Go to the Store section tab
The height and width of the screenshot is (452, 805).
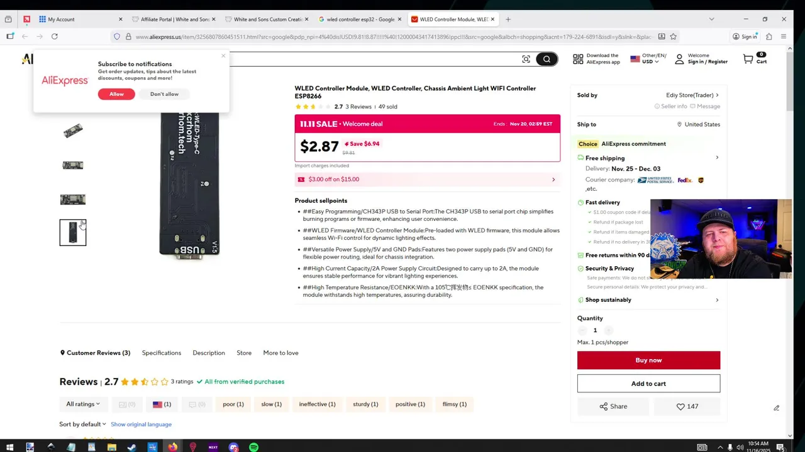(244, 353)
